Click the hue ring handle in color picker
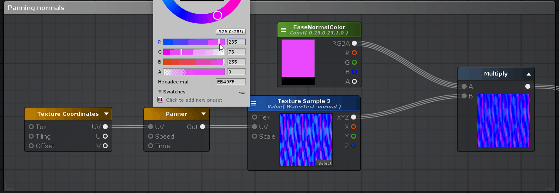 click(x=218, y=15)
